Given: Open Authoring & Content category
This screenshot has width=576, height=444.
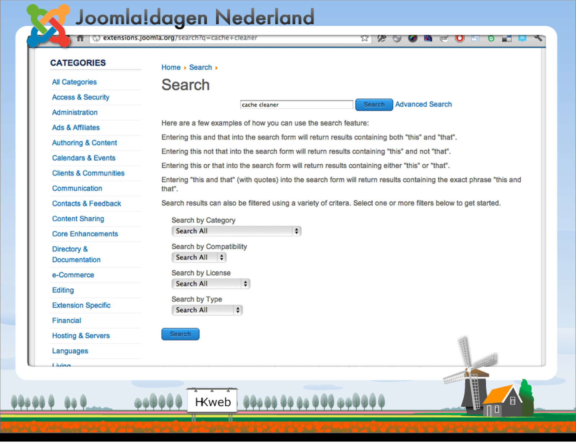Looking at the screenshot, I should click(x=85, y=143).
